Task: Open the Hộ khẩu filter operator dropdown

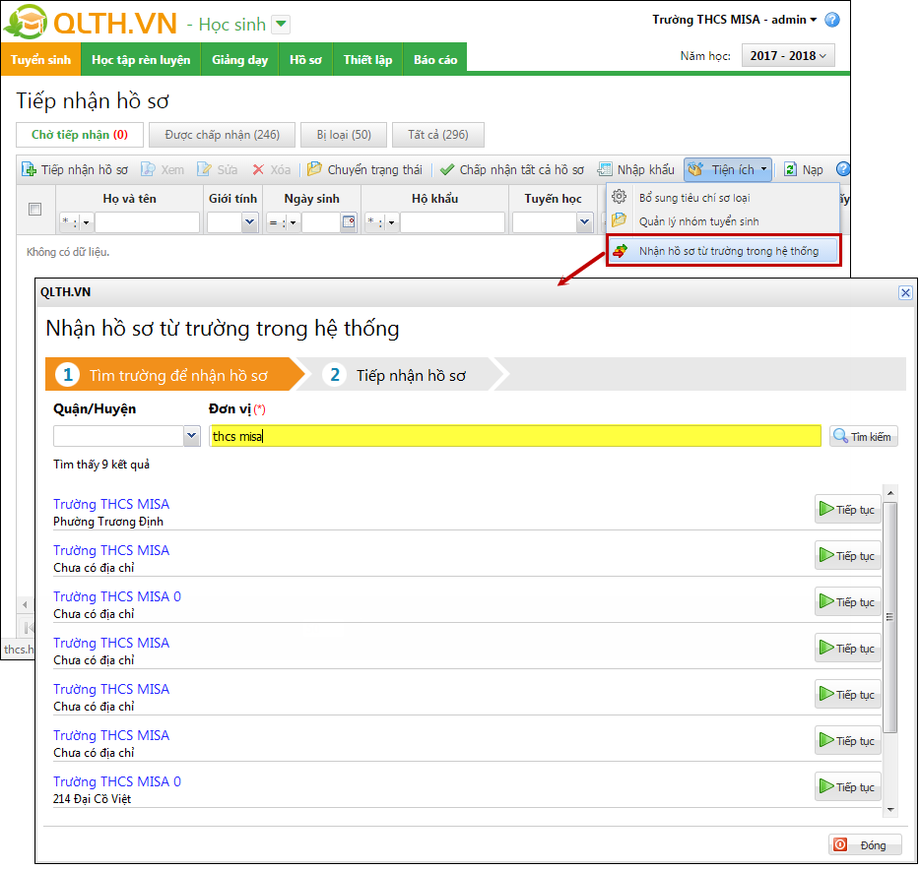Action: [391, 222]
